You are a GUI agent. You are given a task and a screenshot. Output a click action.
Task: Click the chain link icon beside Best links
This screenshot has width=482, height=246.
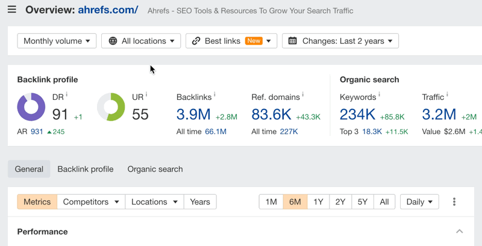(196, 41)
